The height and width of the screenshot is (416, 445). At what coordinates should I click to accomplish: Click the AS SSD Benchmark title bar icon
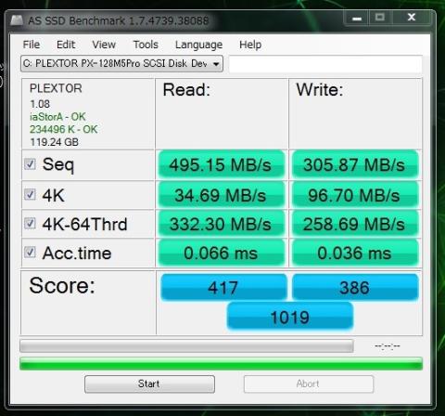pyautogui.click(x=17, y=20)
